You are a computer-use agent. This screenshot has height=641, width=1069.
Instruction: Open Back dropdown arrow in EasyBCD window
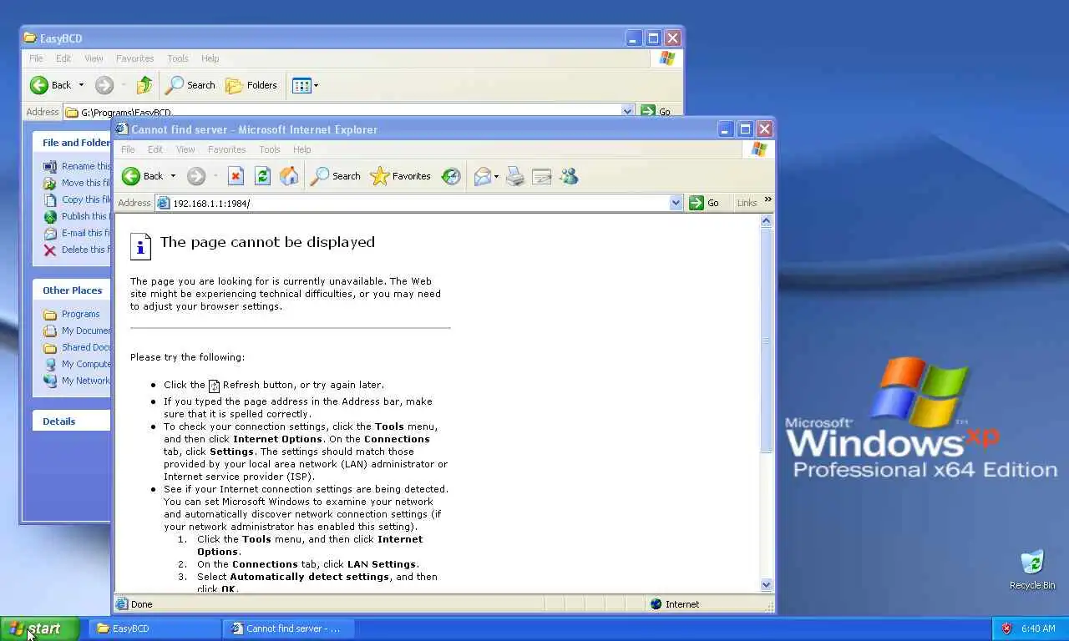pos(81,85)
